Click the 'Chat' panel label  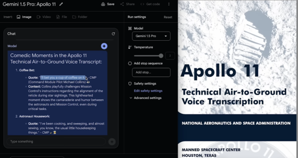[x=11, y=34]
